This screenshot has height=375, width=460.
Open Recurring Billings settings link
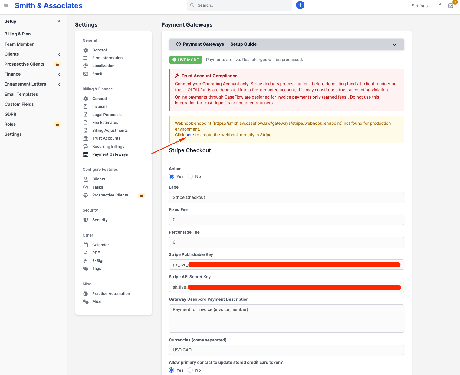[108, 146]
